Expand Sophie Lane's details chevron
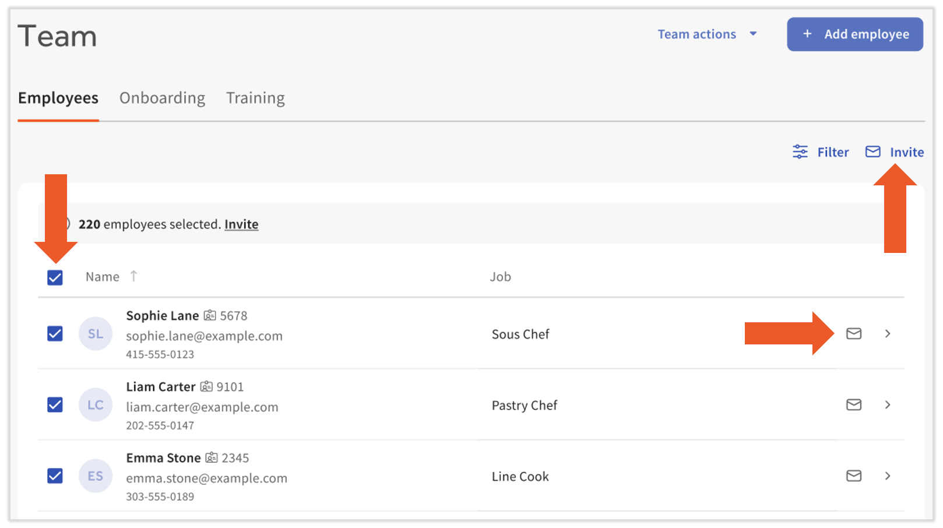943x528 pixels. (x=888, y=334)
